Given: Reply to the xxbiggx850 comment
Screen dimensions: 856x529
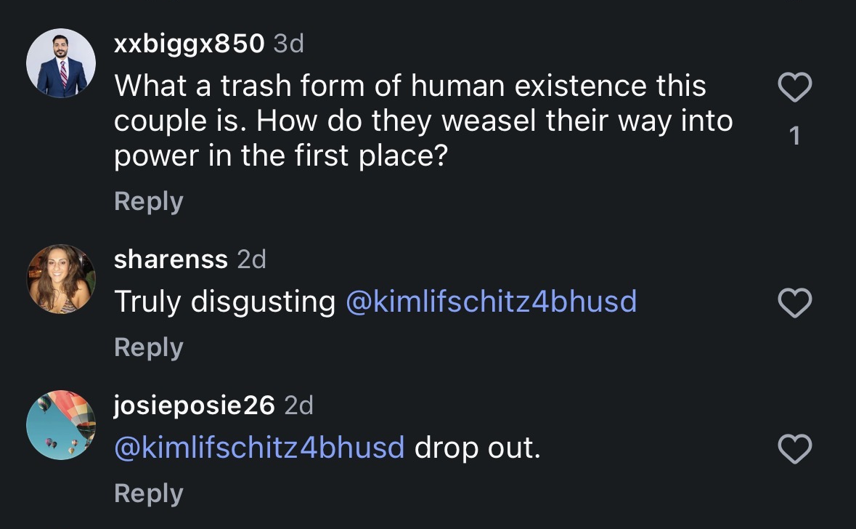Looking at the screenshot, I should 149,201.
